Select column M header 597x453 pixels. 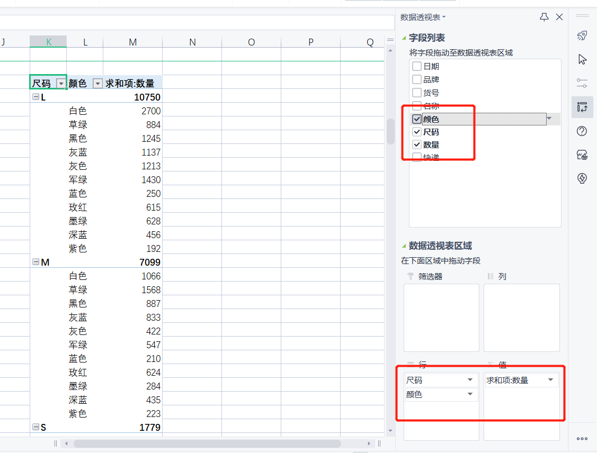click(x=132, y=42)
